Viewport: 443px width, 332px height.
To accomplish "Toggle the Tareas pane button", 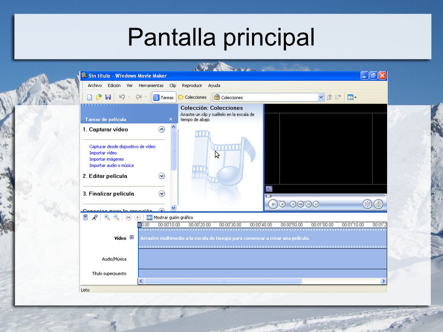I will point(164,98).
